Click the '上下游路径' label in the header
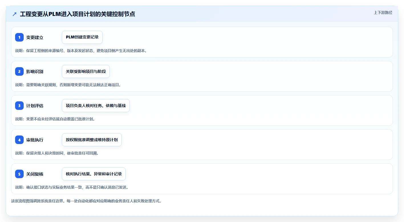 (x=383, y=13)
